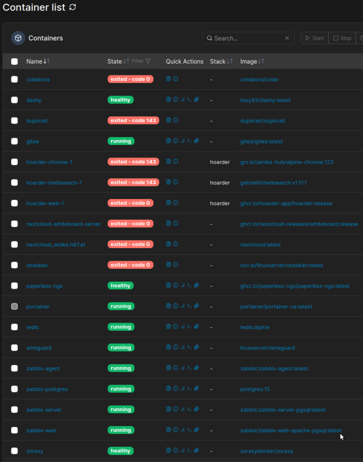This screenshot has width=363, height=462.
Task: Select the hoarder-meilisearch-1 container checkbox
Action: point(14,182)
